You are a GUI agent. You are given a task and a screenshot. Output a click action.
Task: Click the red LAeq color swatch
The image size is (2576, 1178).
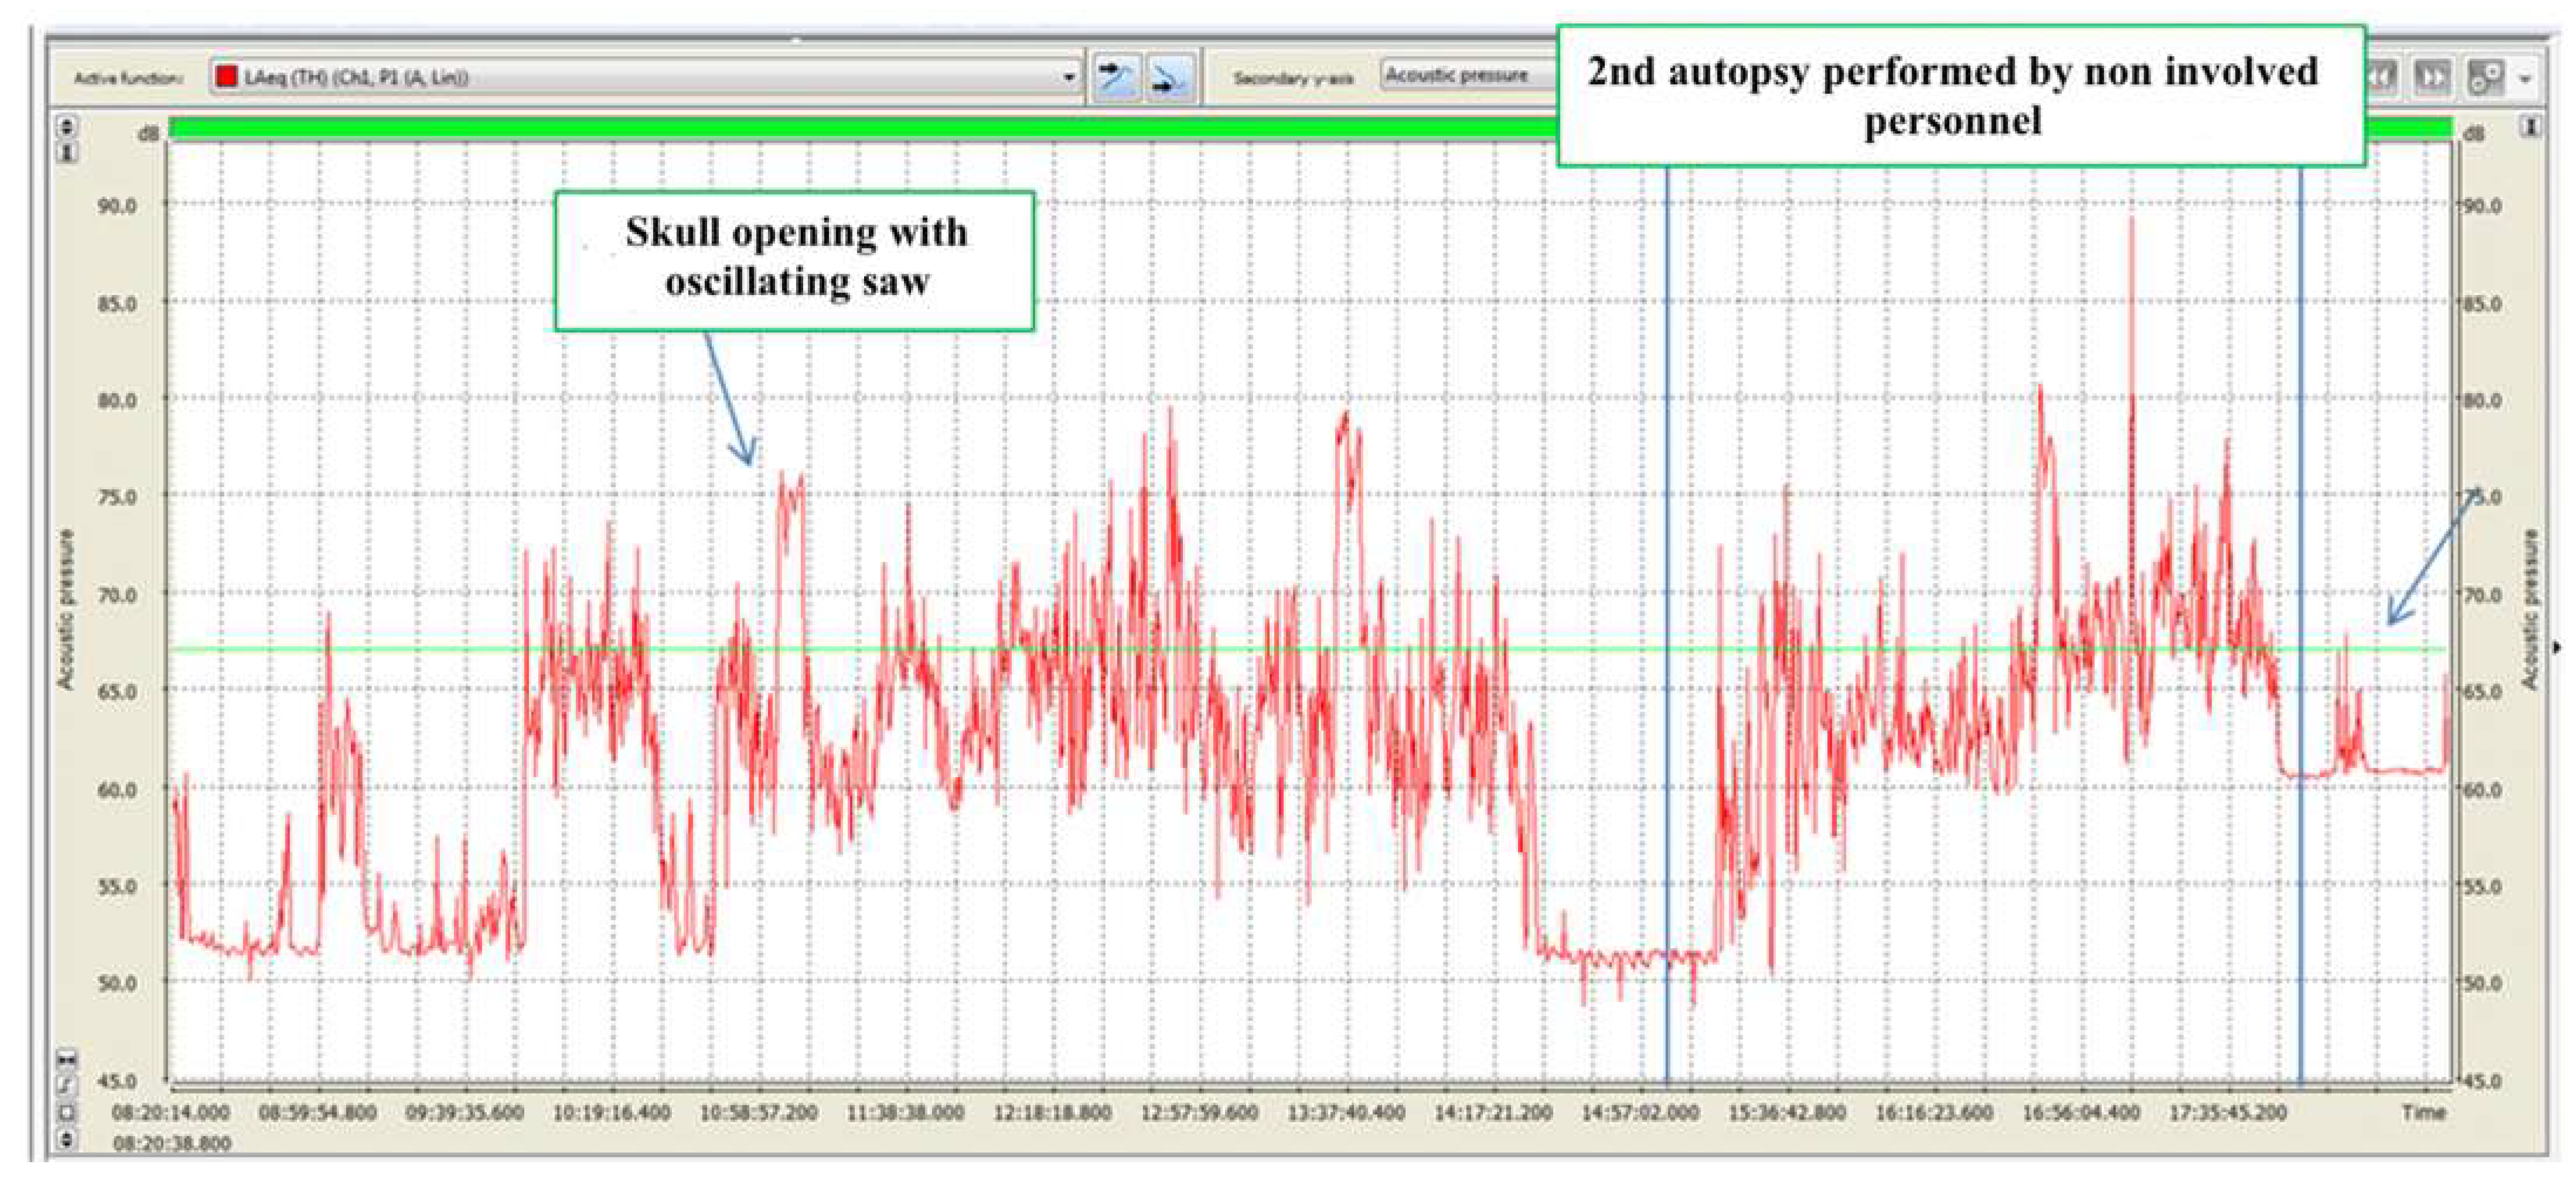pyautogui.click(x=227, y=77)
